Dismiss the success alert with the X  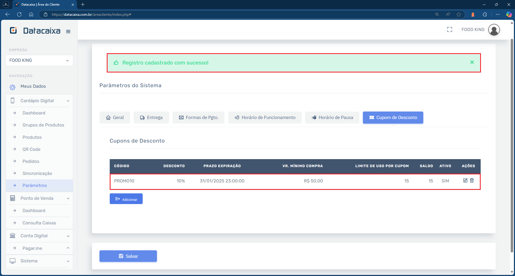click(x=472, y=62)
